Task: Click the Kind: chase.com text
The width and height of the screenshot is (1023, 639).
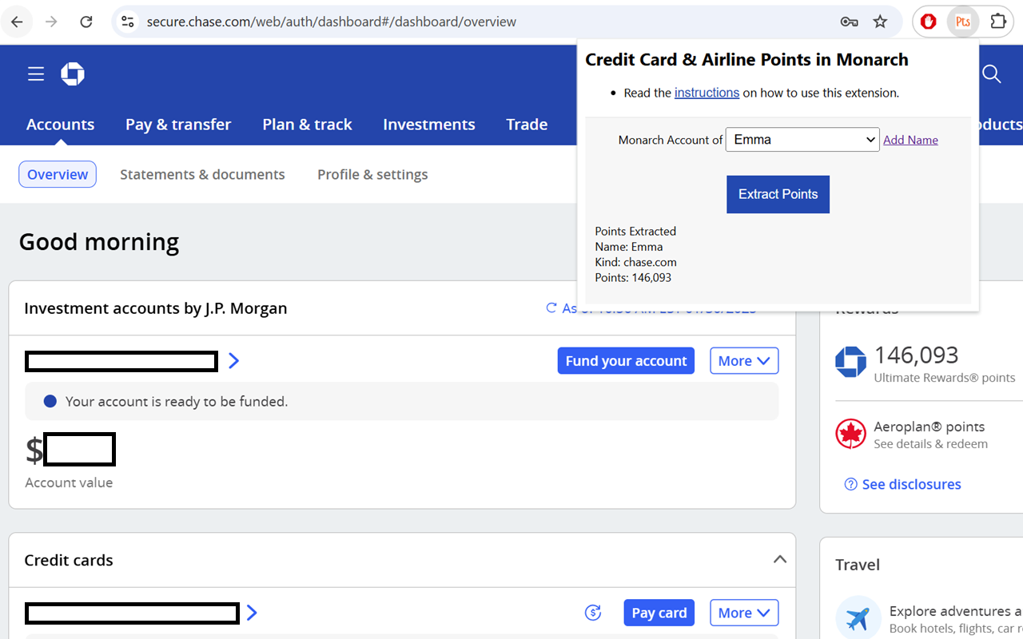Action: (635, 262)
